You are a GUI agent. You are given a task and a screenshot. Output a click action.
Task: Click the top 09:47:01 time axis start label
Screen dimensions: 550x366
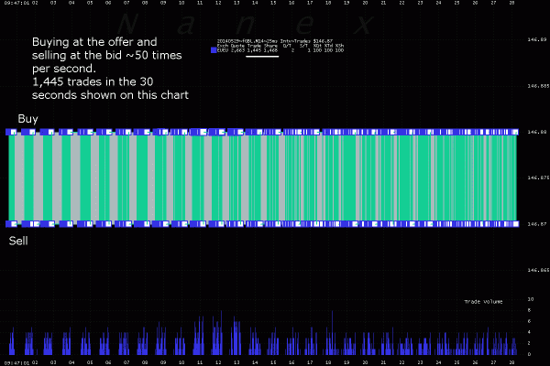16,3
